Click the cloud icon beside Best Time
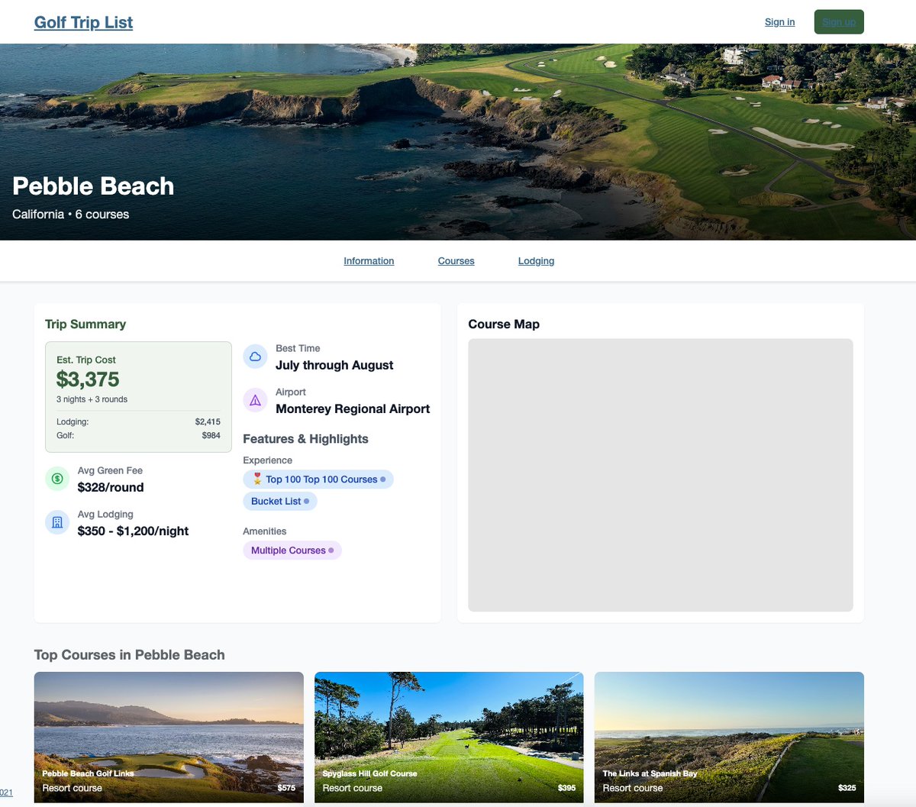This screenshot has height=807, width=916. [x=255, y=357]
